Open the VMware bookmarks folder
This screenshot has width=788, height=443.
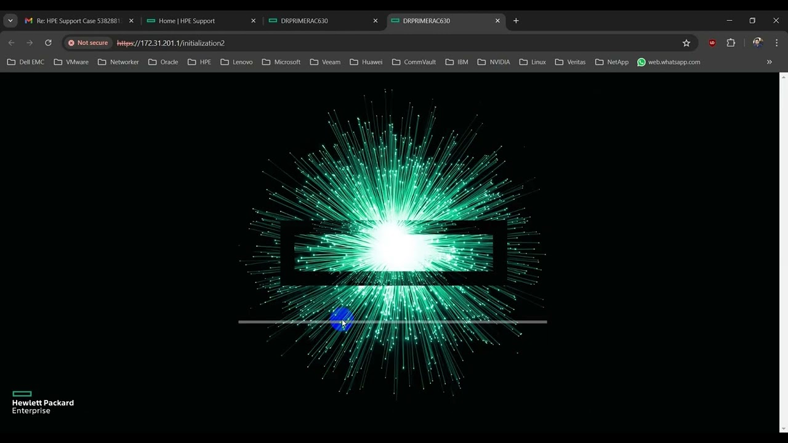pyautogui.click(x=71, y=62)
